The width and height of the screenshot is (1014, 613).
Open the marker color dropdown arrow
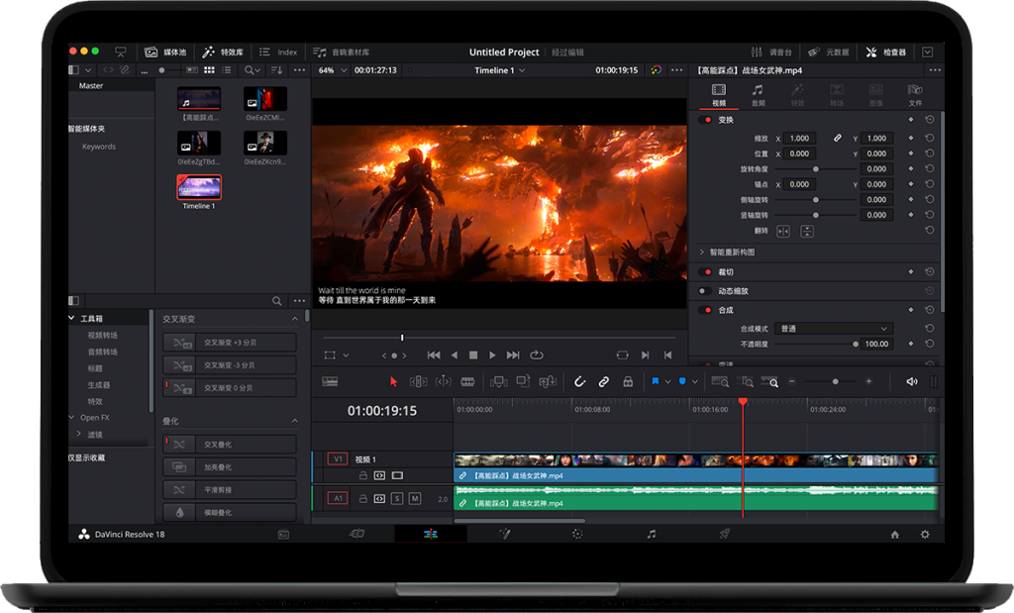click(695, 382)
